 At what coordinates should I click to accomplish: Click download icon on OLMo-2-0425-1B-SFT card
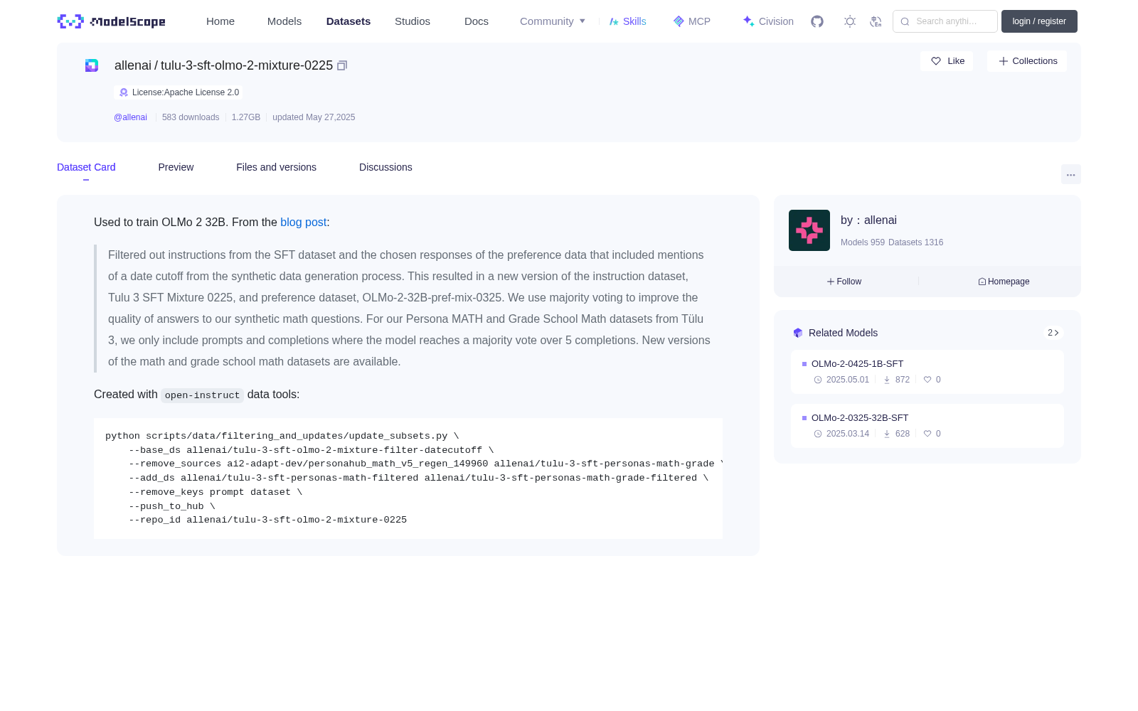[887, 380]
